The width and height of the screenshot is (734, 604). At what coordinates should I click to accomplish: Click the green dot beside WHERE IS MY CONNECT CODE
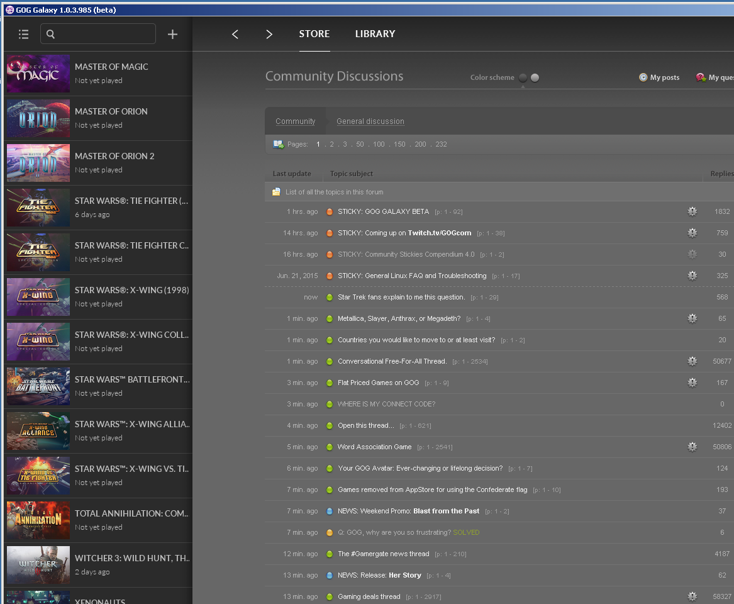pyautogui.click(x=330, y=404)
